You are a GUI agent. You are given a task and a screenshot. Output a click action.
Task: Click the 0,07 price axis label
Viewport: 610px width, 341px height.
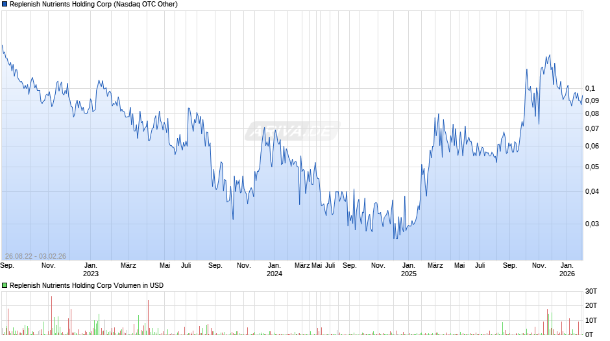pos(592,129)
